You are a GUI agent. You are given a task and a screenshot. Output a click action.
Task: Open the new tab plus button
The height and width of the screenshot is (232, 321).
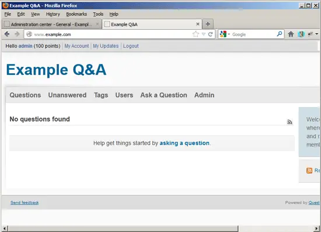tap(208, 24)
